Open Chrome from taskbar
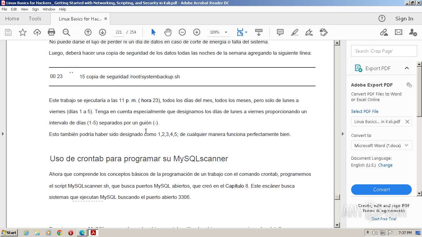Screen dimensions: 422x237 [x=60, y=233]
